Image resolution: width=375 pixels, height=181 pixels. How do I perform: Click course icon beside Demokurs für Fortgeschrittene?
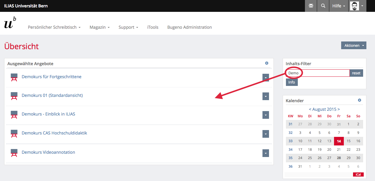point(14,77)
